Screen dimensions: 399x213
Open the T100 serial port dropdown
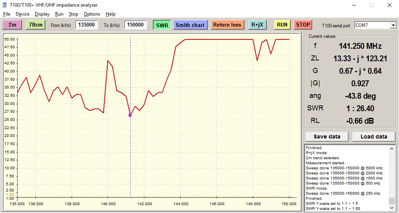pos(393,25)
